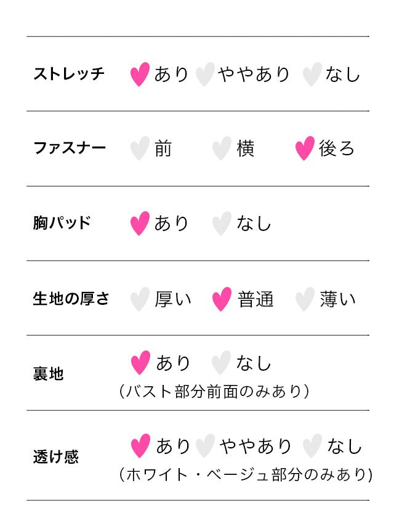Click the gray heart beside ファスナー 横
394x526 pixels.
tap(222, 149)
